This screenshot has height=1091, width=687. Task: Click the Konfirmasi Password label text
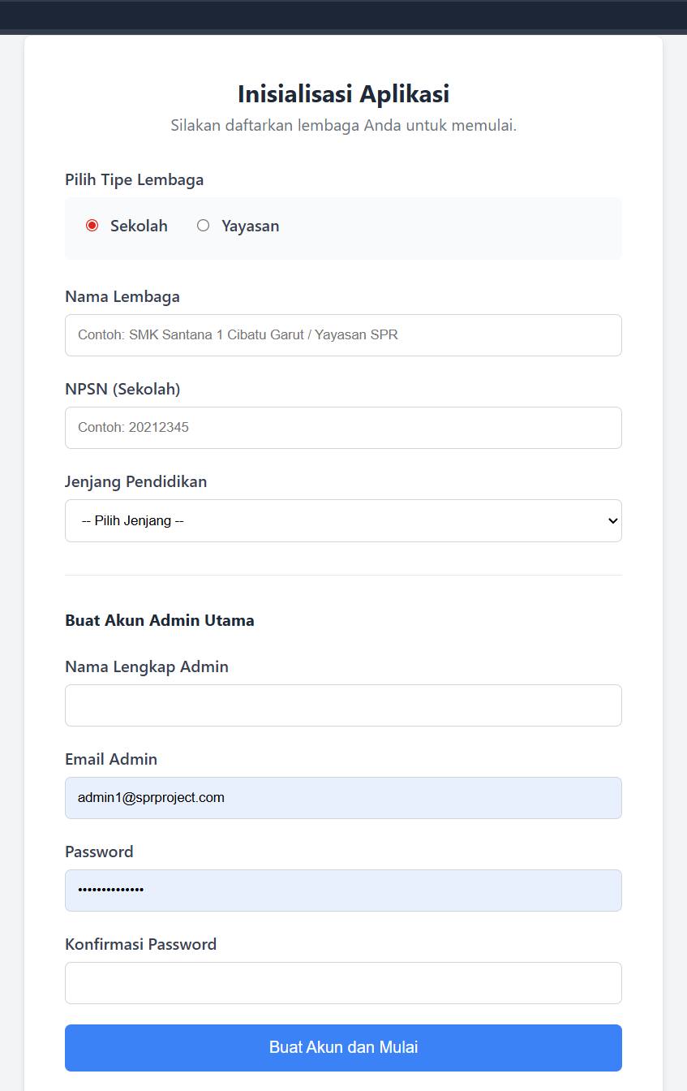140,944
